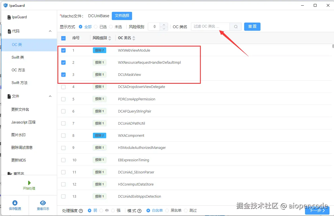Image resolution: width=334 pixels, height=216 pixels.
Task: Collapse the 文件 sidebar section
Action: pyautogui.click(x=50, y=96)
